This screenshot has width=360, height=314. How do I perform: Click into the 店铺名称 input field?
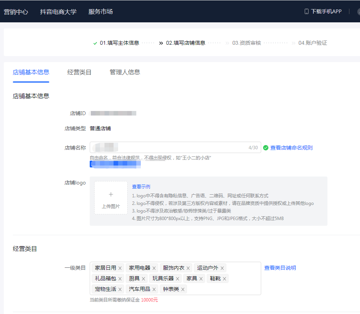[x=178, y=147]
